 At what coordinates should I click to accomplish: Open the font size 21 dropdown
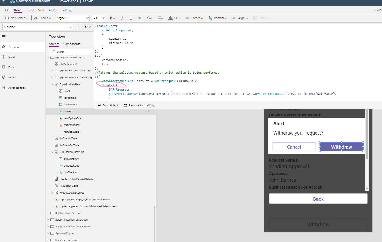pos(99,18)
